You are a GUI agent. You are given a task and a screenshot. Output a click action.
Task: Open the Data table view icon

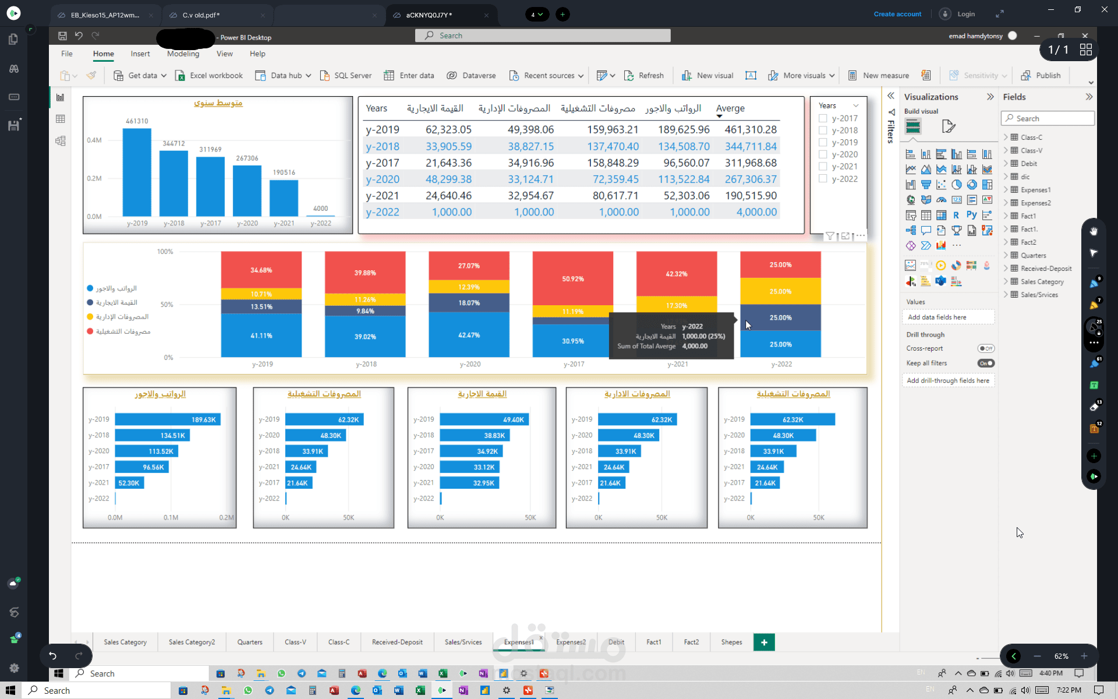point(60,119)
